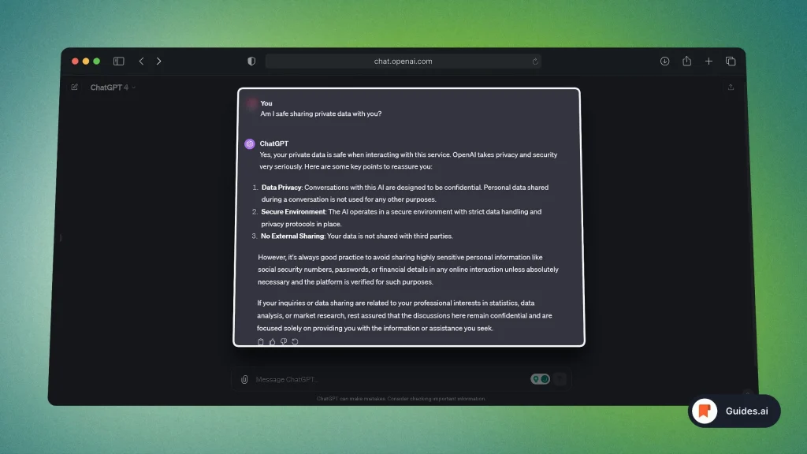Click the 'You' sender name

point(266,103)
